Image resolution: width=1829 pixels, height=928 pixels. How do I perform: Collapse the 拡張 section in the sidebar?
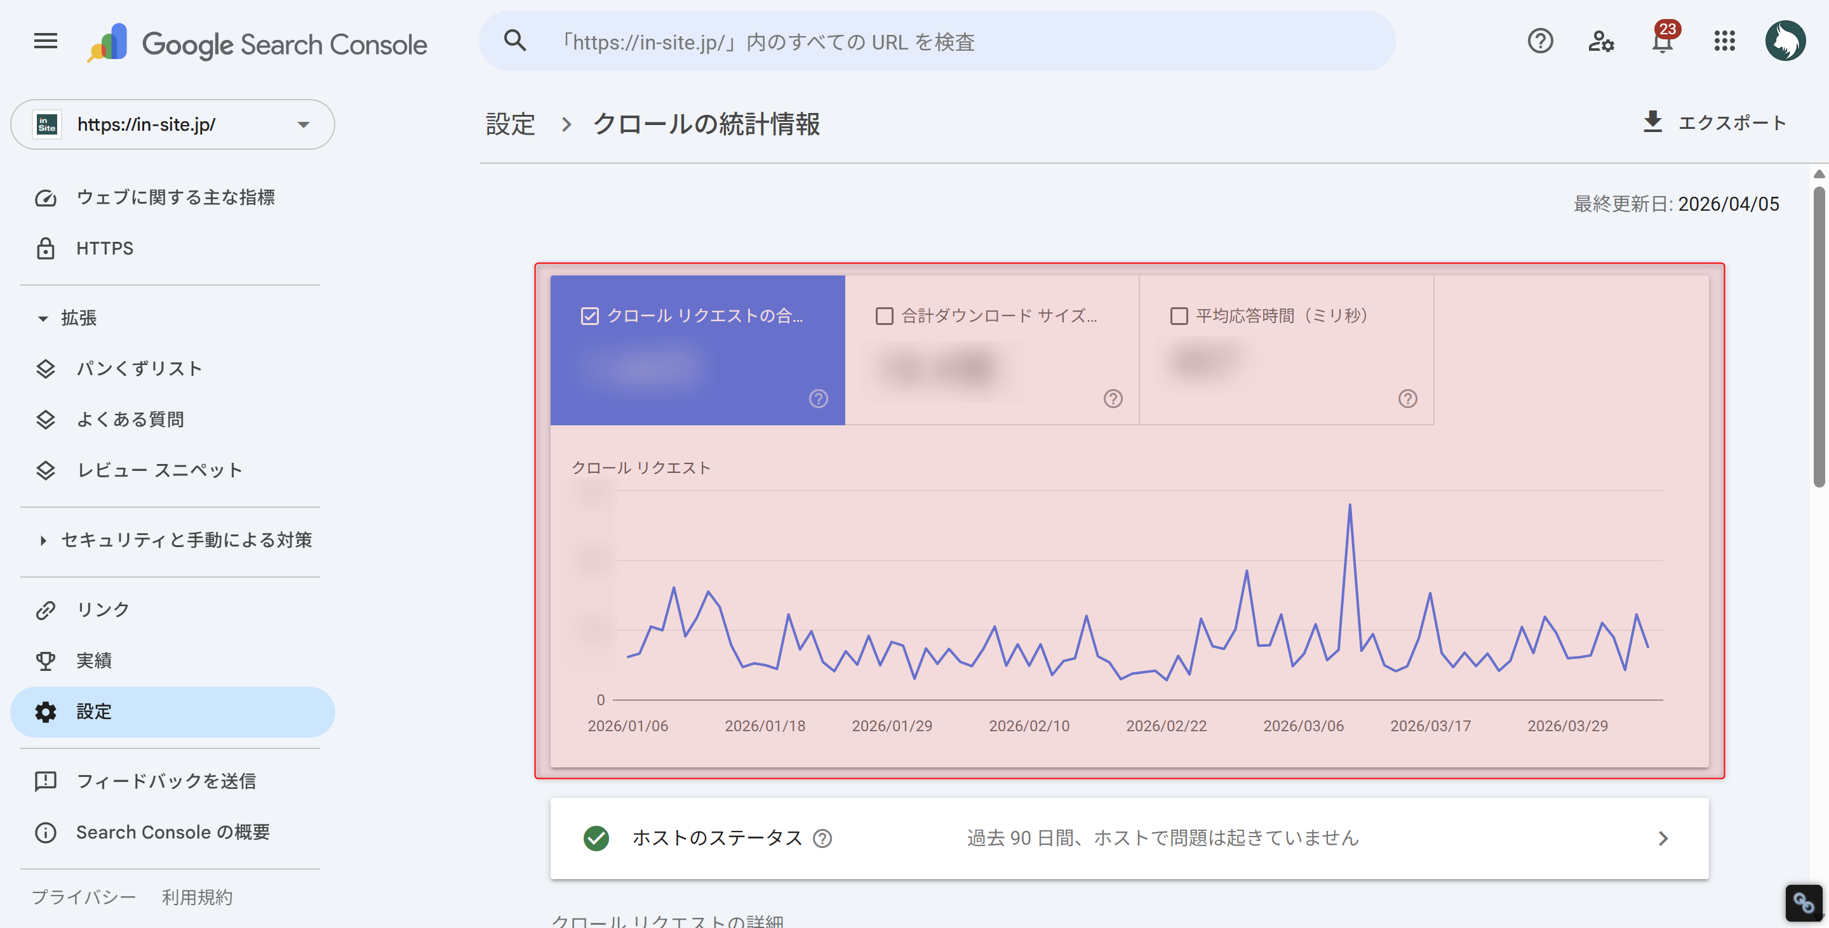tap(43, 318)
